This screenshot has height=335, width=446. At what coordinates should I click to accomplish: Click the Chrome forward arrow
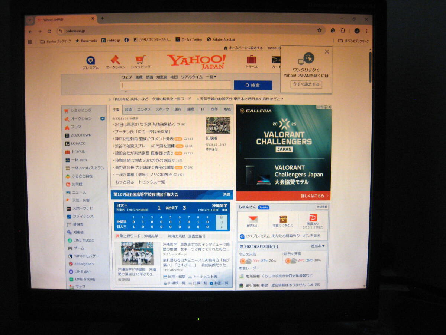(40, 32)
